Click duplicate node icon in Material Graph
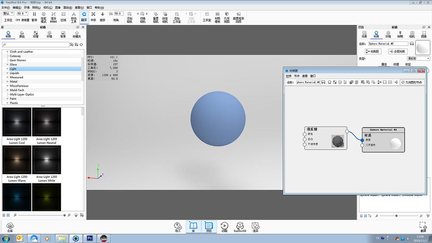This screenshot has height=243, width=432. (351, 82)
